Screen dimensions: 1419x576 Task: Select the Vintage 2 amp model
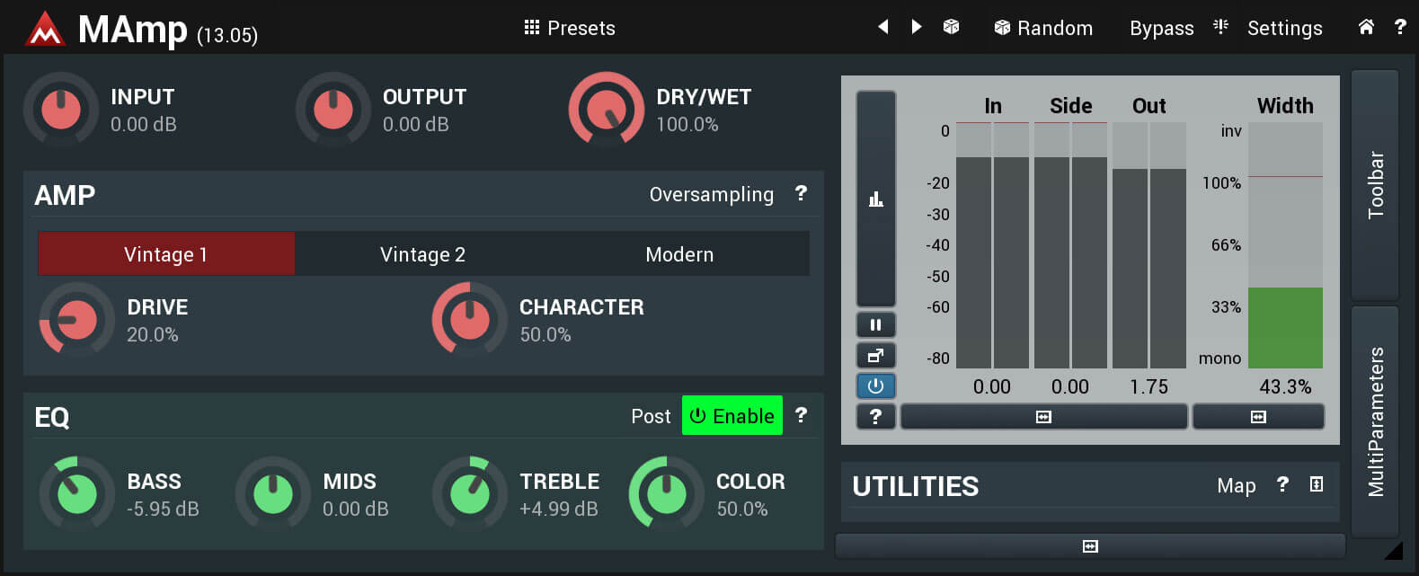(x=422, y=253)
